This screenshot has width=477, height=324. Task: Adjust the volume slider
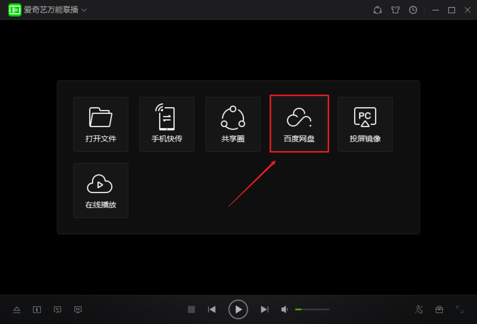tap(312, 309)
